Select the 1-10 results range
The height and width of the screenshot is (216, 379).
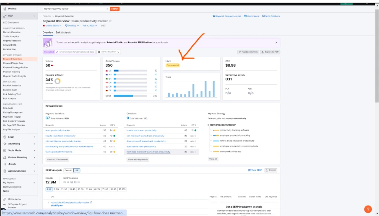(49, 190)
